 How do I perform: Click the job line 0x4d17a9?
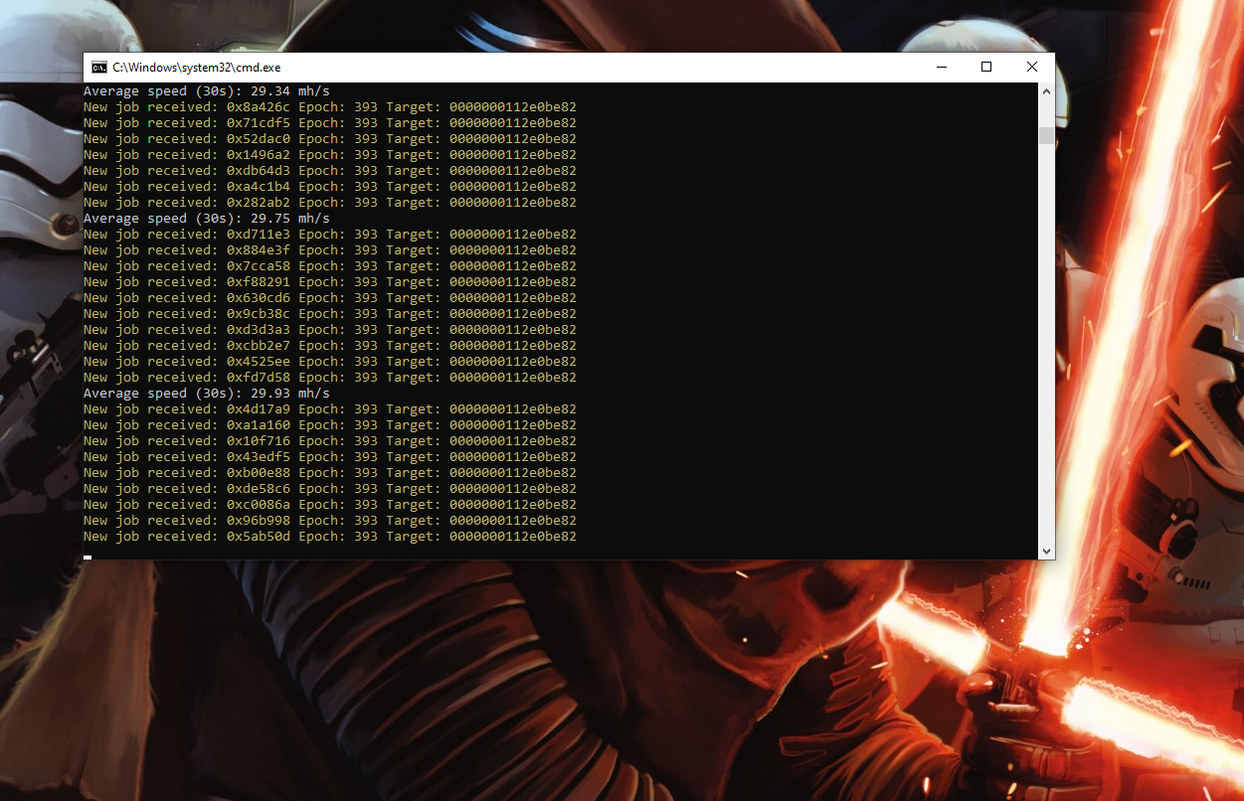(x=330, y=409)
